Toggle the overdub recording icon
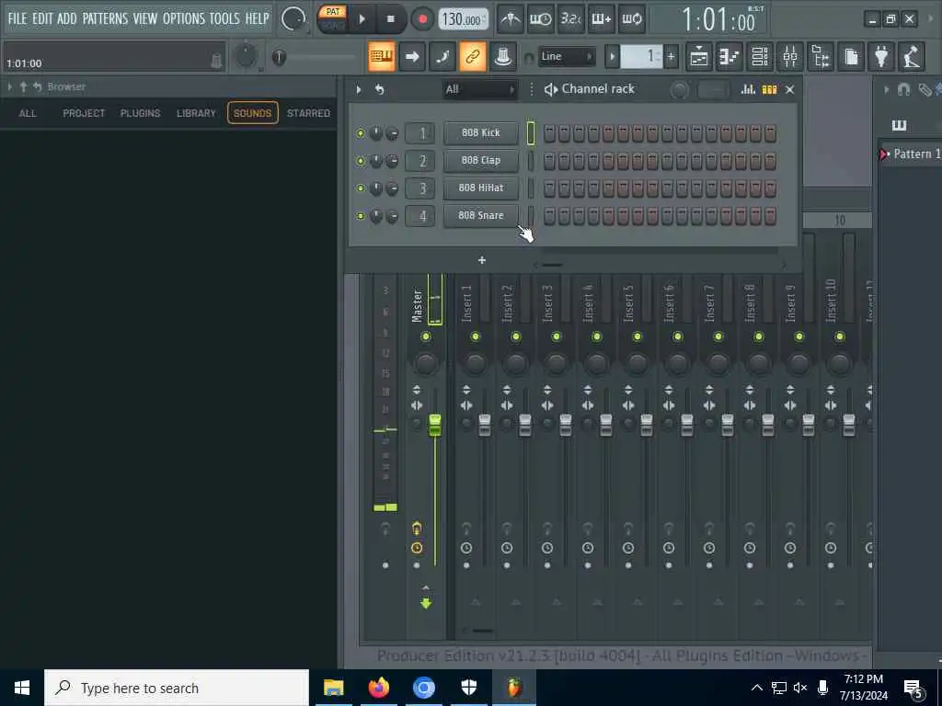The image size is (942, 706). 602,19
